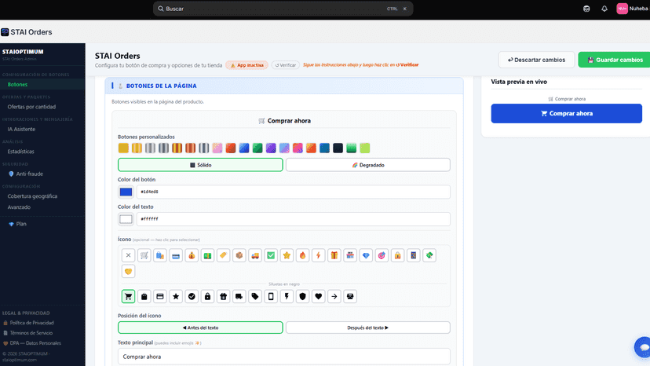Viewport: 650px width, 366px height.
Task: Click Descartar cambios button
Action: tap(536, 60)
